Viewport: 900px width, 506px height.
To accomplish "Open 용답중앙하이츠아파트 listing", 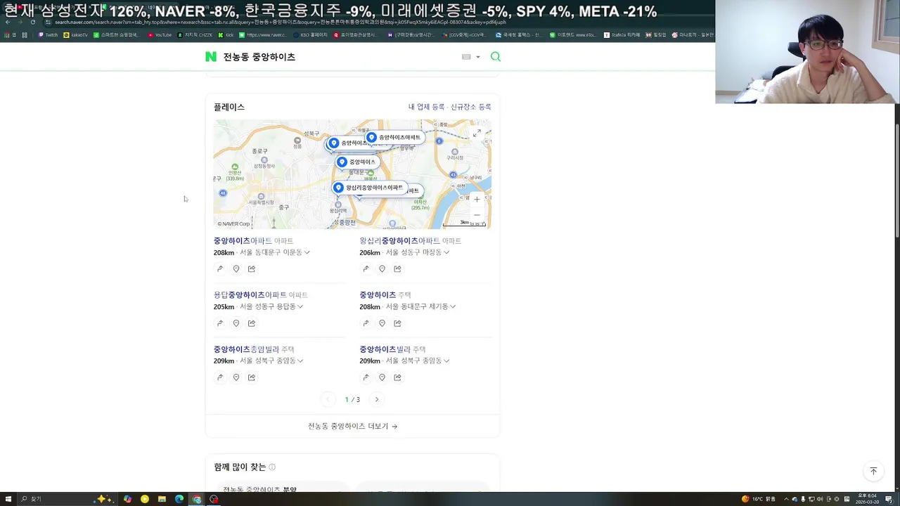I will click(x=250, y=295).
